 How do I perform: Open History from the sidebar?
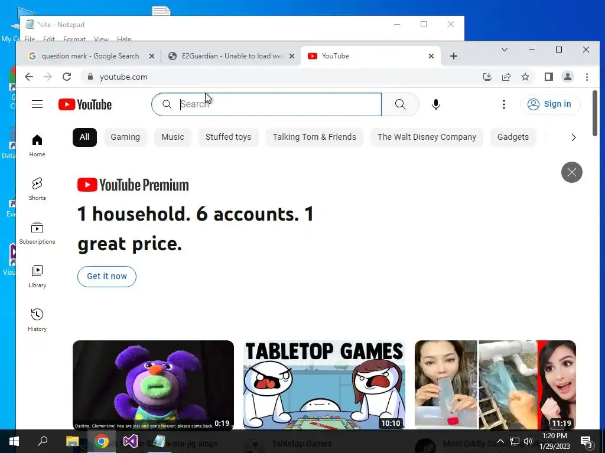point(37,320)
